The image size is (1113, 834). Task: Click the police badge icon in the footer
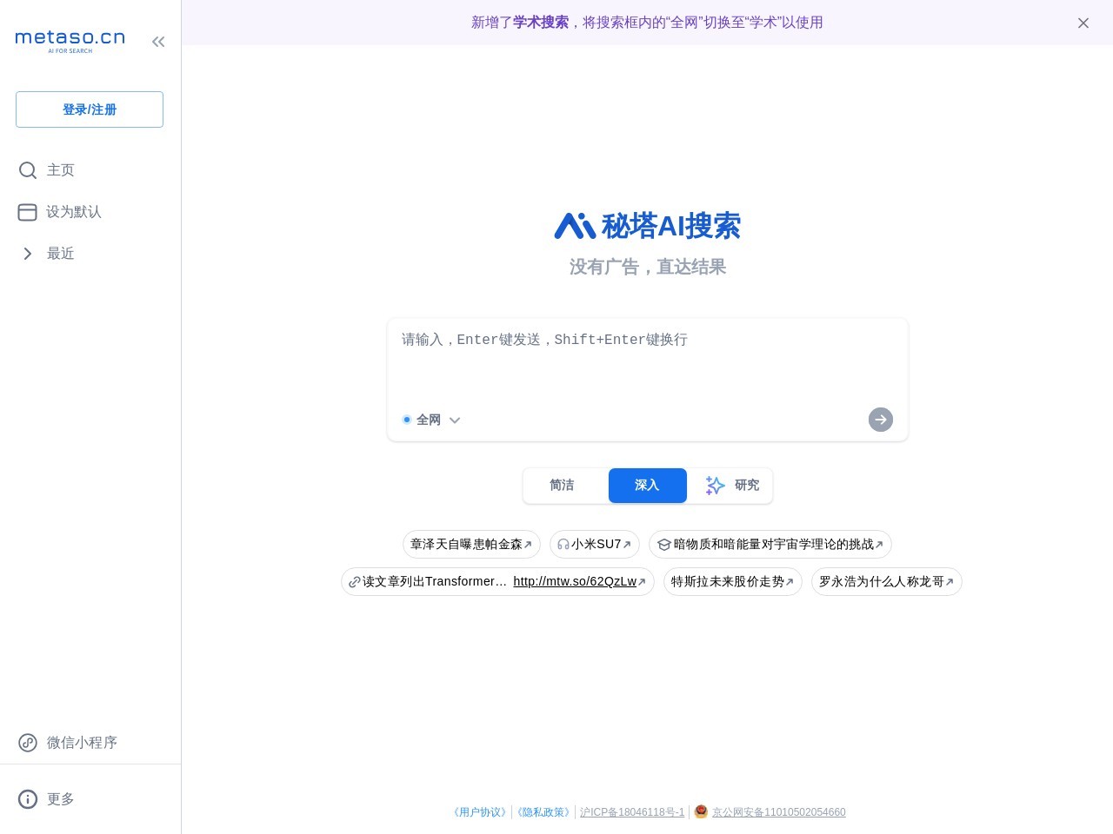click(701, 811)
